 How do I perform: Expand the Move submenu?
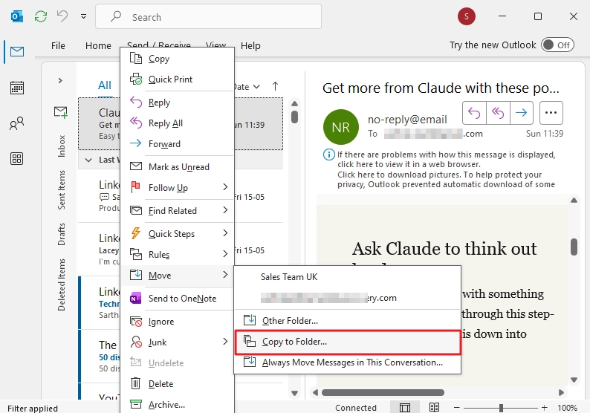click(x=178, y=276)
